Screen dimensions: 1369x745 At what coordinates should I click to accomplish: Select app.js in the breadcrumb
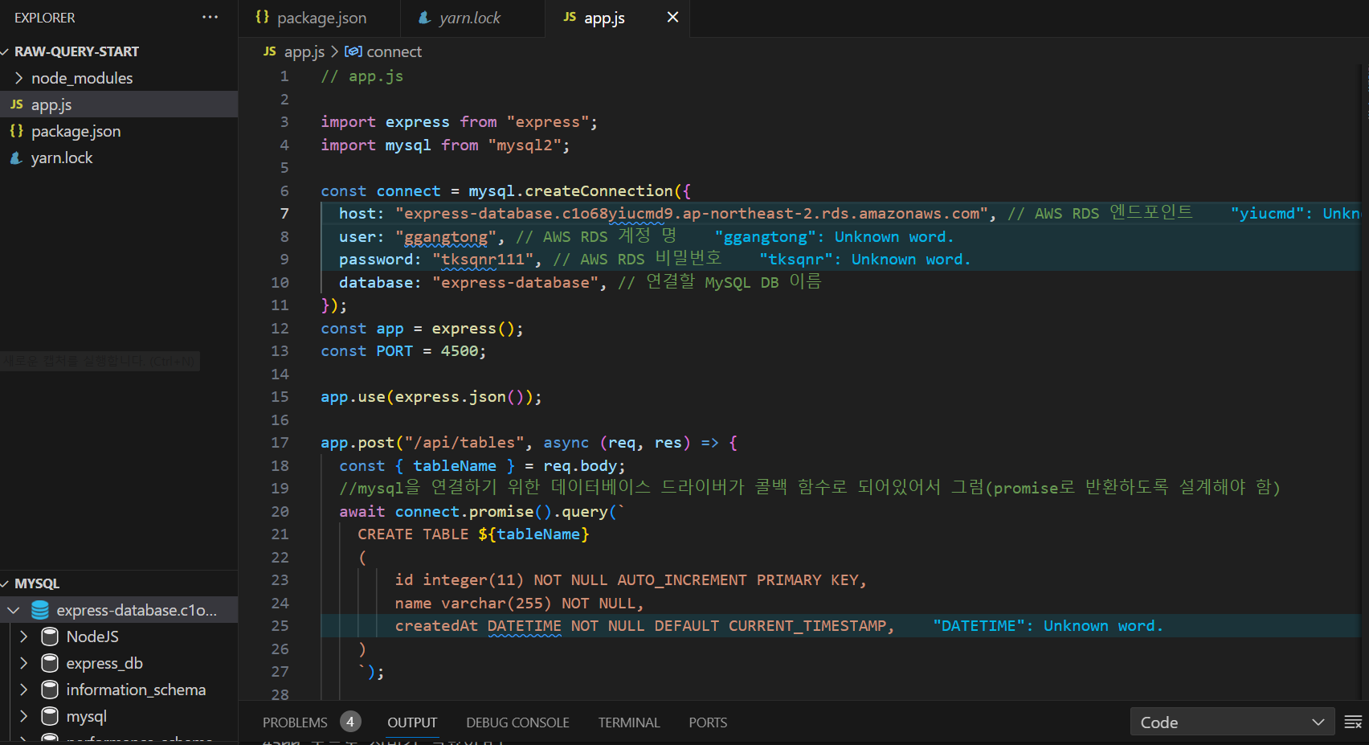coord(304,51)
